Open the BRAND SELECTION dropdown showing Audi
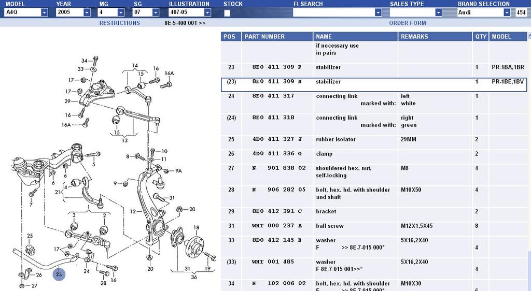The width and height of the screenshot is (531, 291). 507,12
